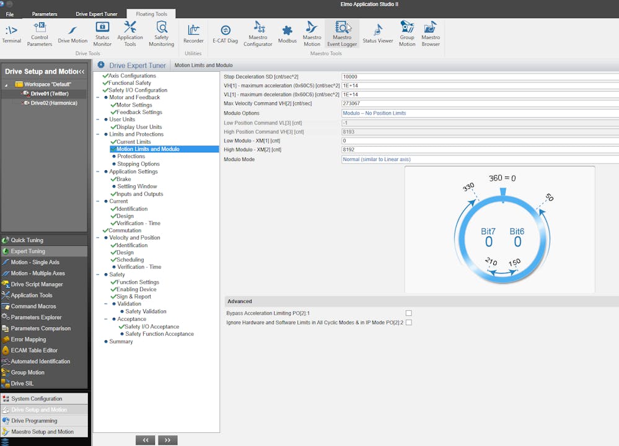619x446 pixels.
Task: Select Expert Tuning in sidebar
Action: [x=44, y=251]
